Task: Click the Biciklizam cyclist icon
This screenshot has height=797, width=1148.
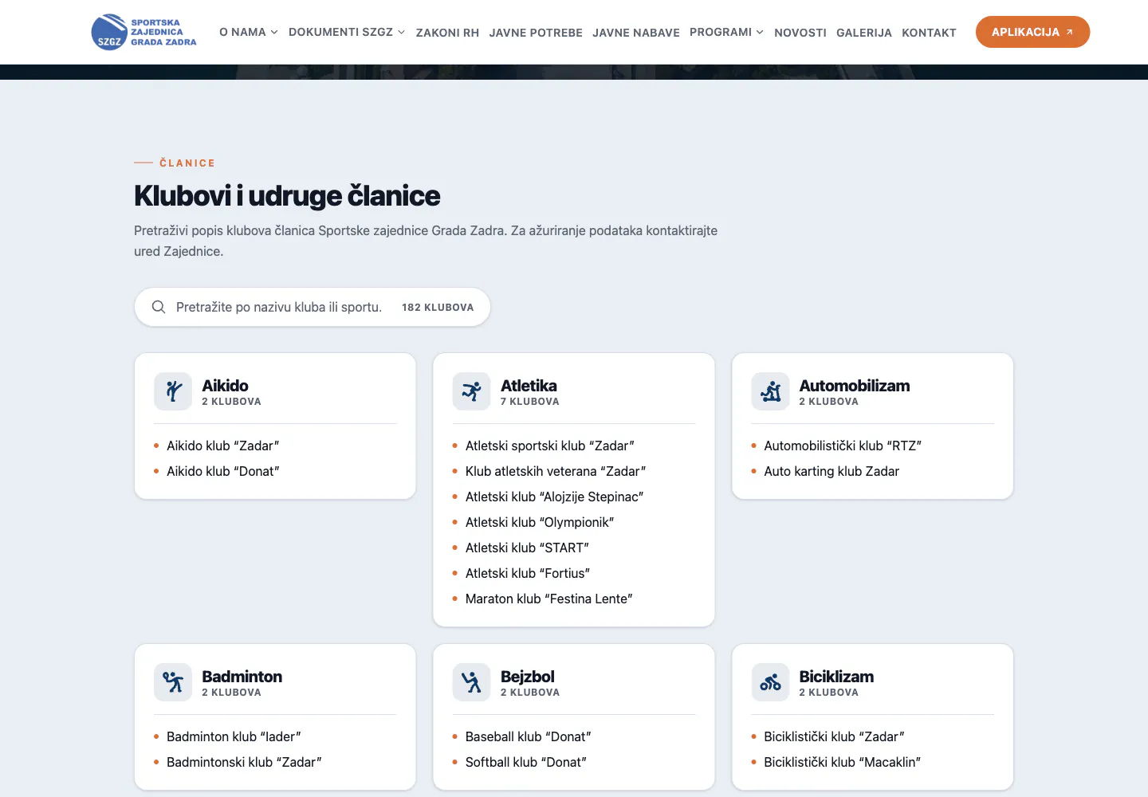Action: coord(770,682)
